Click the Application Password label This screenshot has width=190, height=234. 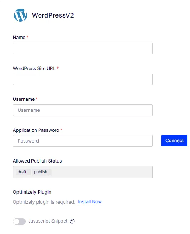tap(36, 130)
